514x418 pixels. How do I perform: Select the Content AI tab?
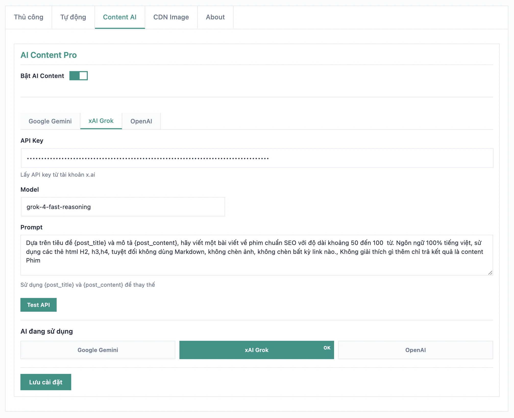(x=120, y=17)
